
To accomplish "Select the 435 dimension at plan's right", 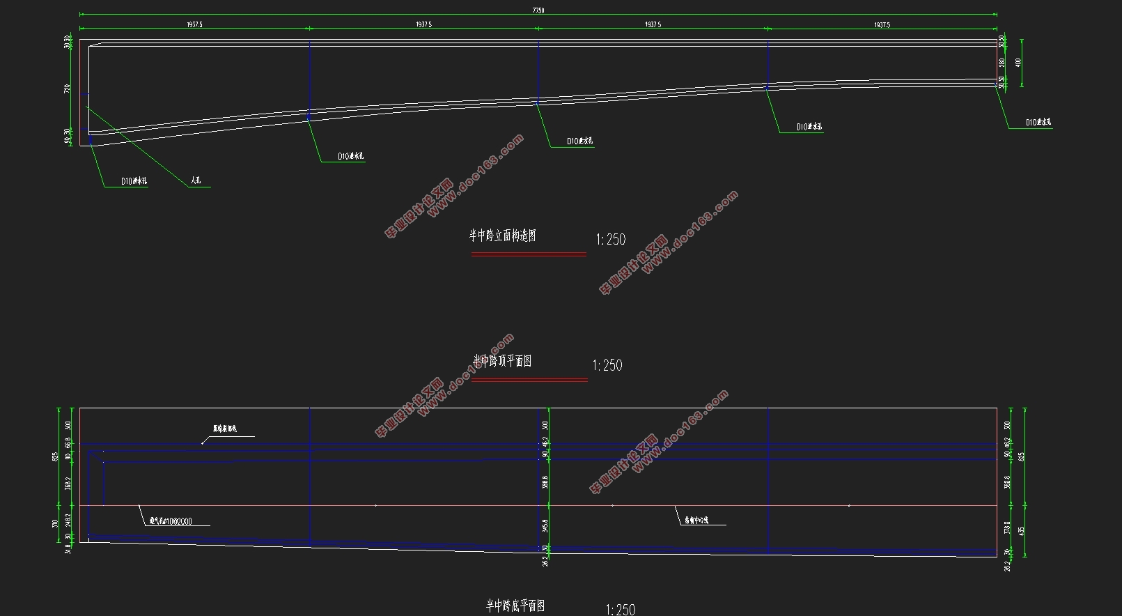I will pos(1022,531).
